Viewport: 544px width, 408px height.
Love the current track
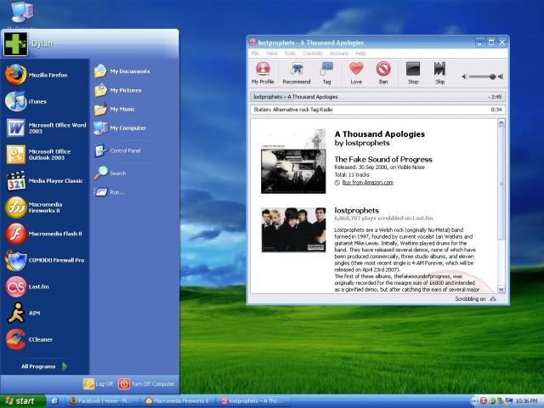(x=356, y=73)
